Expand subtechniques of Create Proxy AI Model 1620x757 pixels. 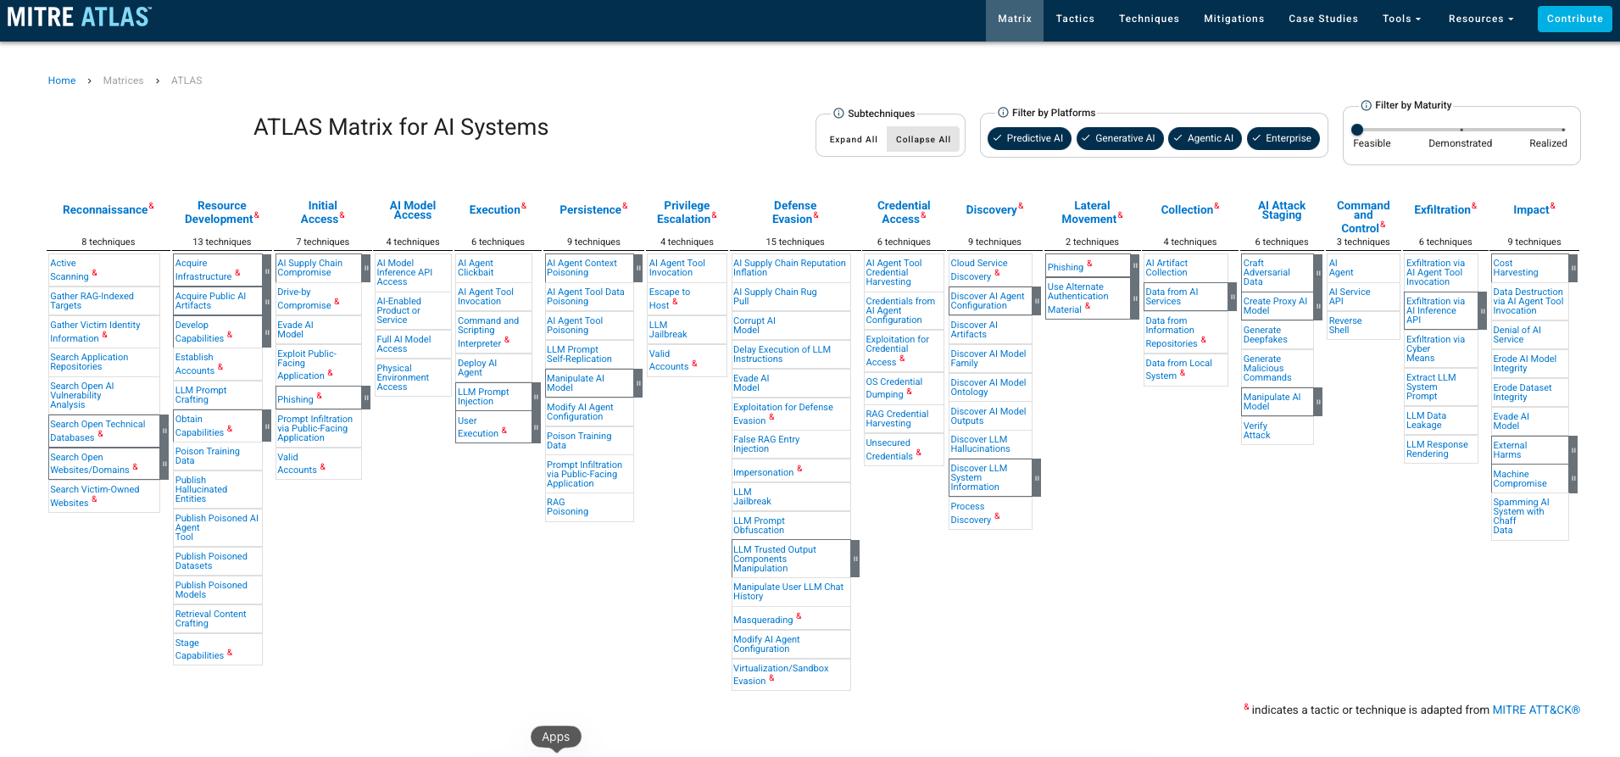tap(1318, 306)
